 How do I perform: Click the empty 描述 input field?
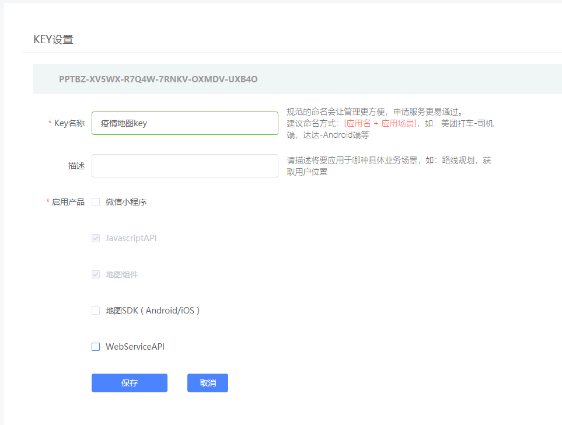tap(184, 166)
